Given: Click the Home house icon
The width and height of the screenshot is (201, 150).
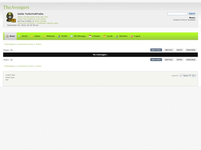Looking at the screenshot, I should coord(7,36).
